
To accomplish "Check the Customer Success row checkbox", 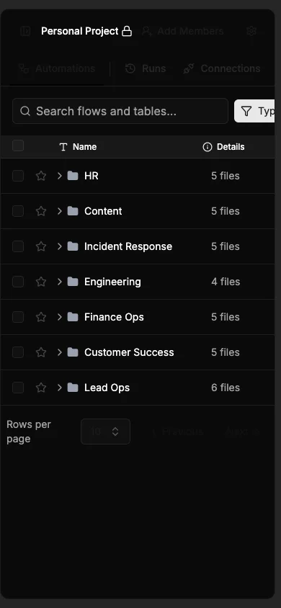I will 18,352.
